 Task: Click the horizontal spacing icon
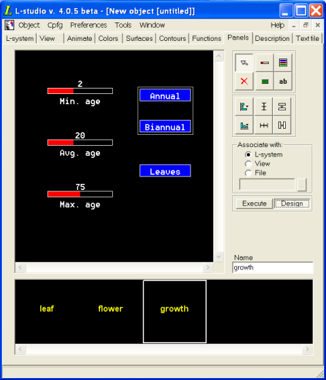pyautogui.click(x=264, y=125)
